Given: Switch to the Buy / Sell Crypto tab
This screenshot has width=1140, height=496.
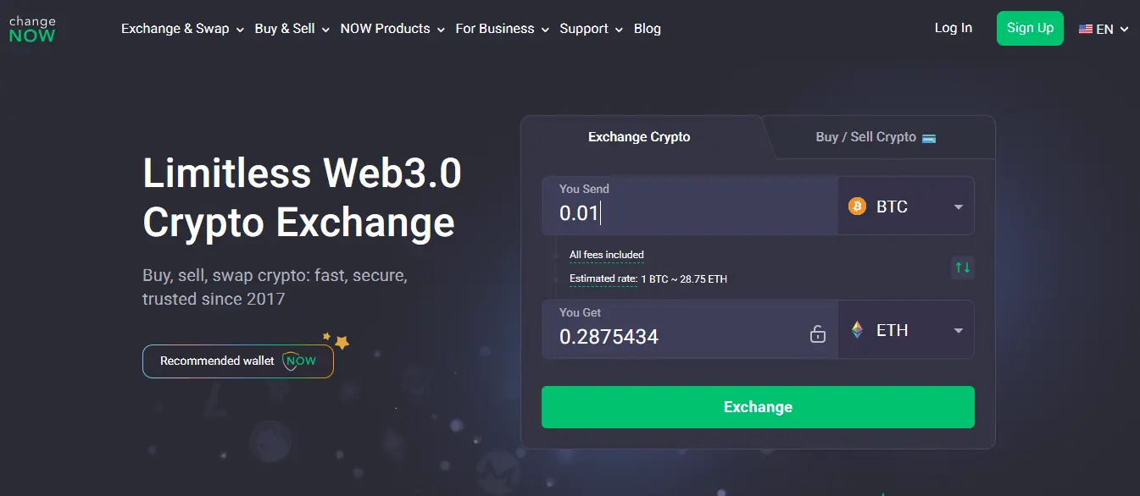Looking at the screenshot, I should pos(866,136).
